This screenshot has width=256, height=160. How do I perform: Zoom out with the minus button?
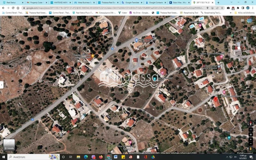pos(251,144)
